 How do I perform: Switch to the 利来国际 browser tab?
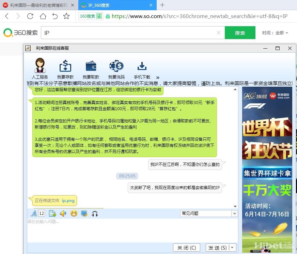point(38,5)
